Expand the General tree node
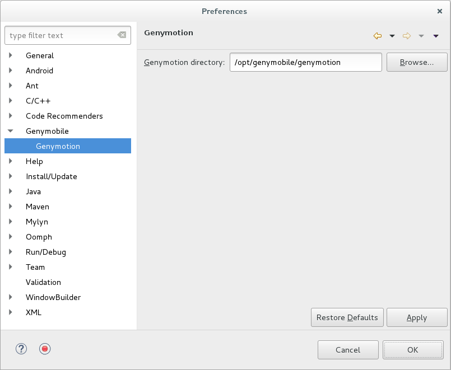The width and height of the screenshot is (451, 370). tap(11, 55)
